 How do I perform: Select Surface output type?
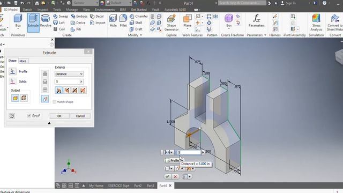(24, 98)
